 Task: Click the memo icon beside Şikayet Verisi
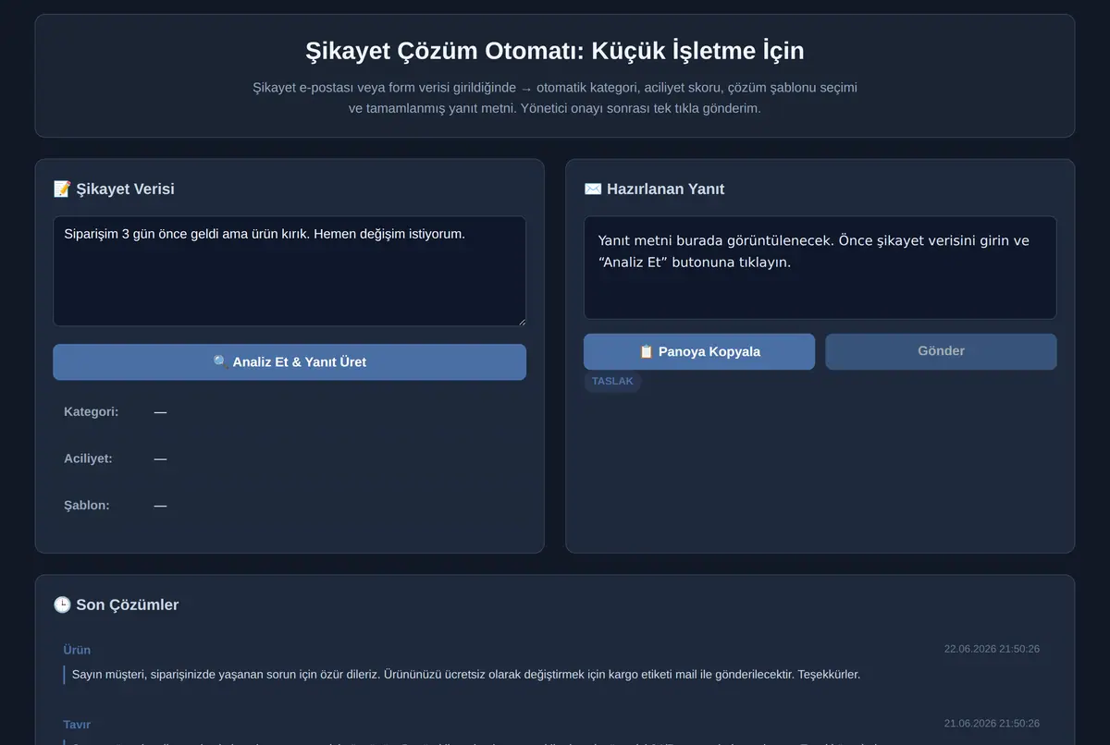click(x=62, y=189)
